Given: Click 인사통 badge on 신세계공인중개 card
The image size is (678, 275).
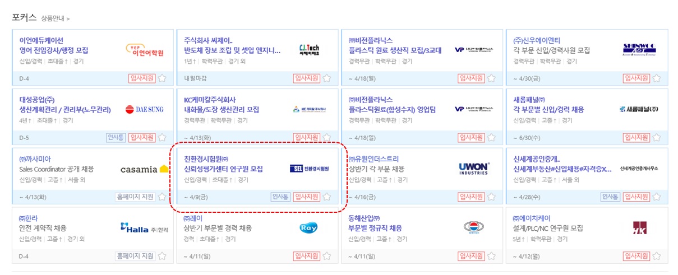Looking at the screenshot, I should [610, 197].
